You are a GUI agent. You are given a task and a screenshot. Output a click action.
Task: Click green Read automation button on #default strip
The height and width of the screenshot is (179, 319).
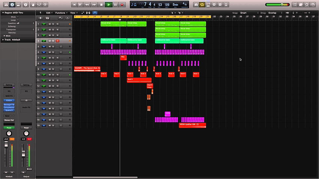[x=9, y=128]
